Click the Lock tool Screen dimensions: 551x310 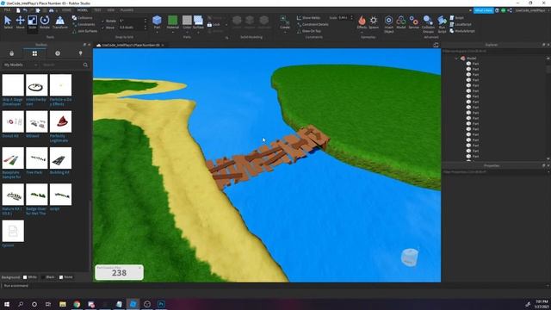(214, 25)
